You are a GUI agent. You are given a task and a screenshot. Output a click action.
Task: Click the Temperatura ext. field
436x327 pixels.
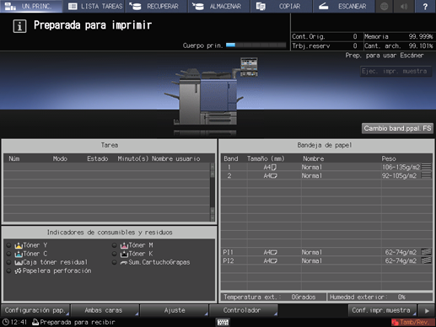pos(273,297)
